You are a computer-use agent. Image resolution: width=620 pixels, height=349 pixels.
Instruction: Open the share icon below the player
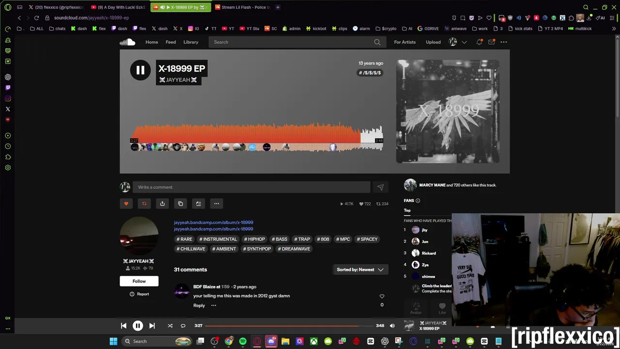pyautogui.click(x=162, y=204)
